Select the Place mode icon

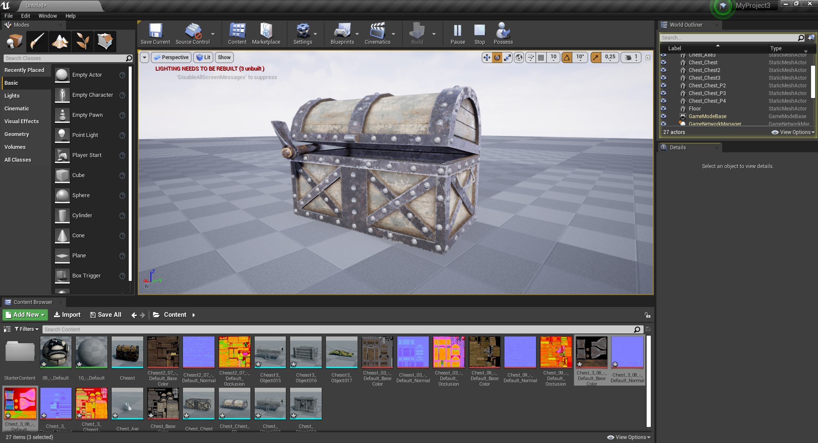[14, 41]
